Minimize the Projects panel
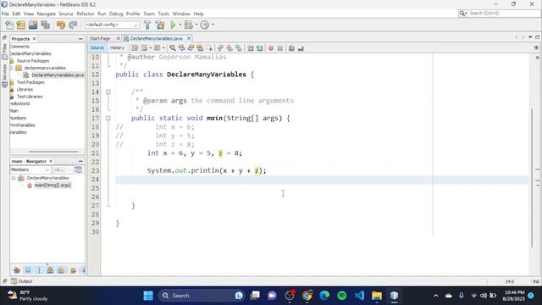Viewport: 542px width, 305px height. 80,39
